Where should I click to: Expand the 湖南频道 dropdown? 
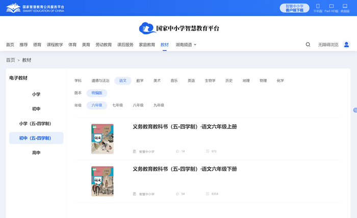point(186,44)
